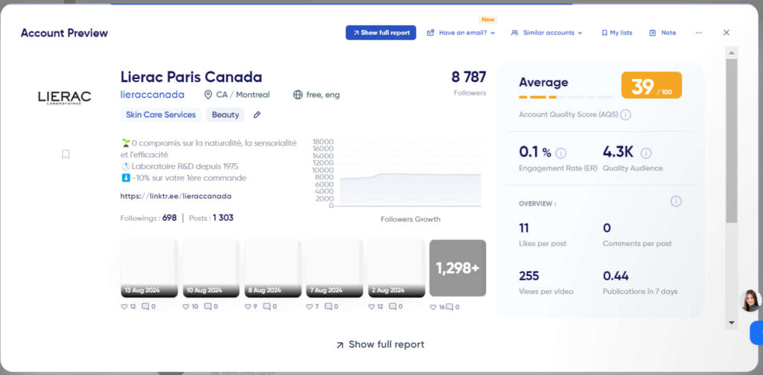Click the blue Show full report button
This screenshot has width=763, height=375.
click(x=381, y=33)
